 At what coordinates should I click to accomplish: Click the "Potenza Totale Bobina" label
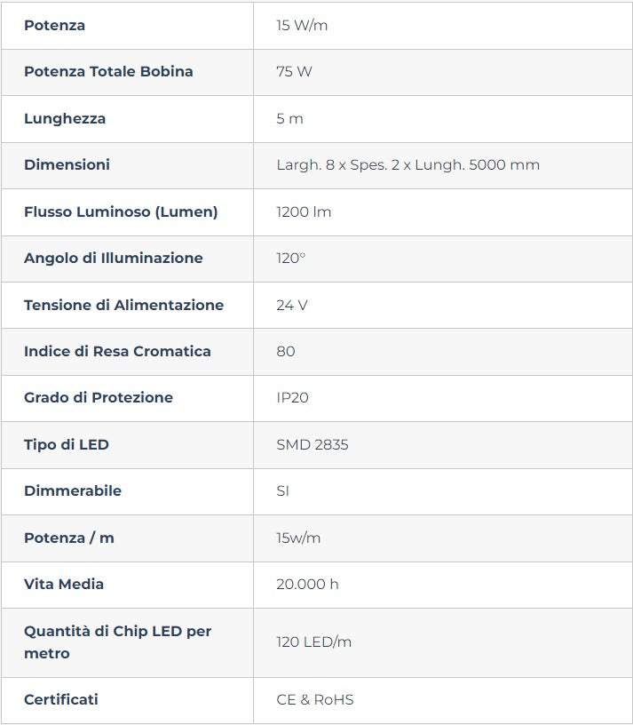coord(108,71)
